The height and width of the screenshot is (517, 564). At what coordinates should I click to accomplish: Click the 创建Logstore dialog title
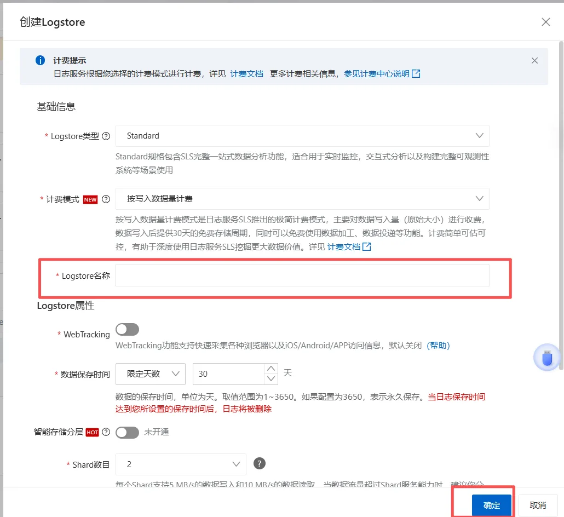(52, 22)
